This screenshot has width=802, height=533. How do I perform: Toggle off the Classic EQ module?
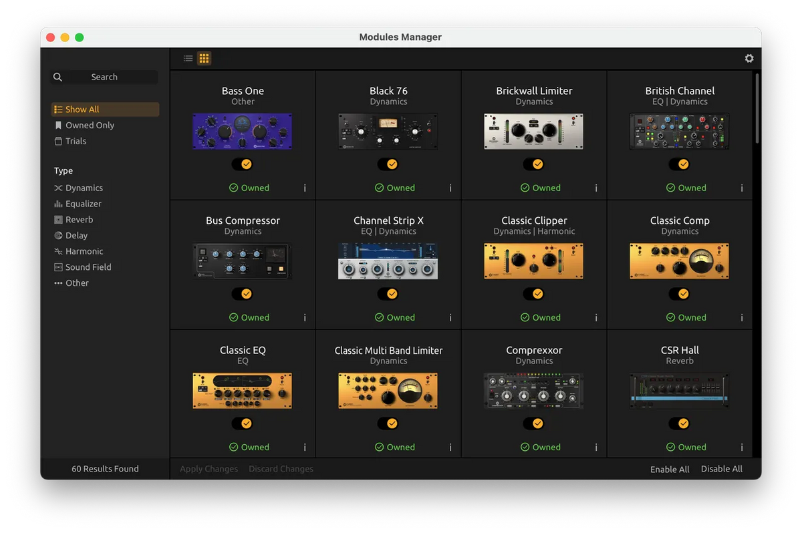click(242, 423)
